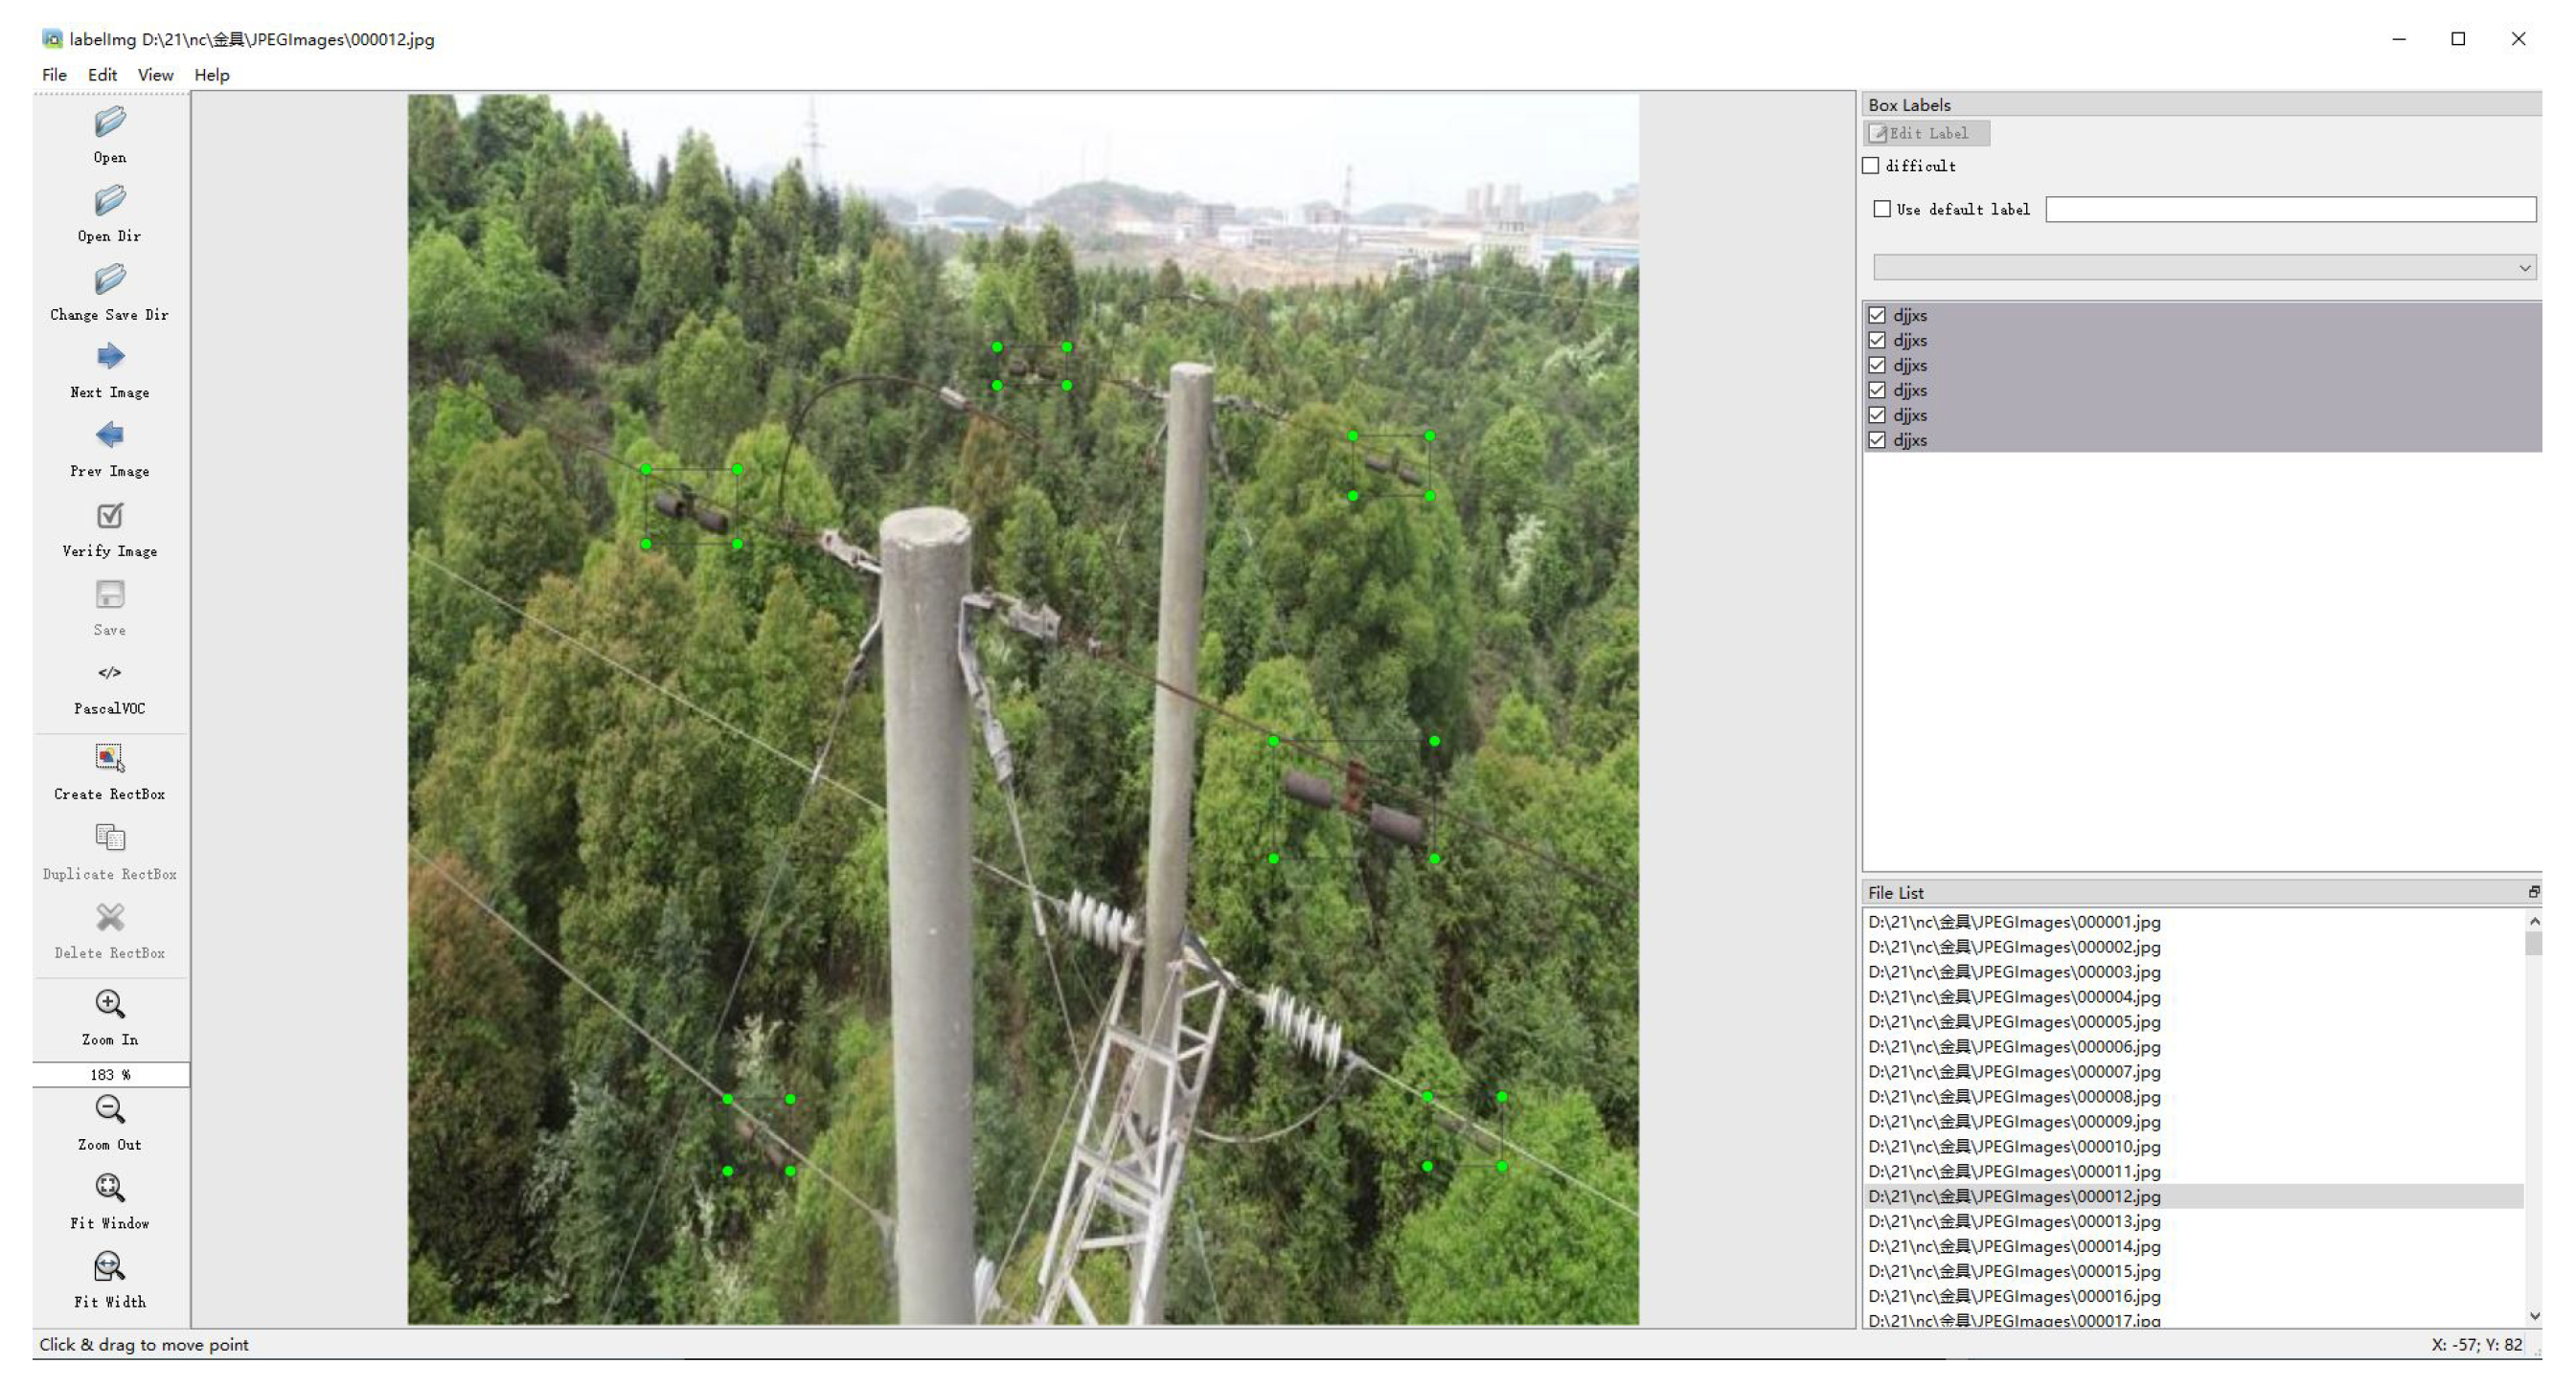Click the Verify Image icon
2576x1386 pixels.
(110, 516)
